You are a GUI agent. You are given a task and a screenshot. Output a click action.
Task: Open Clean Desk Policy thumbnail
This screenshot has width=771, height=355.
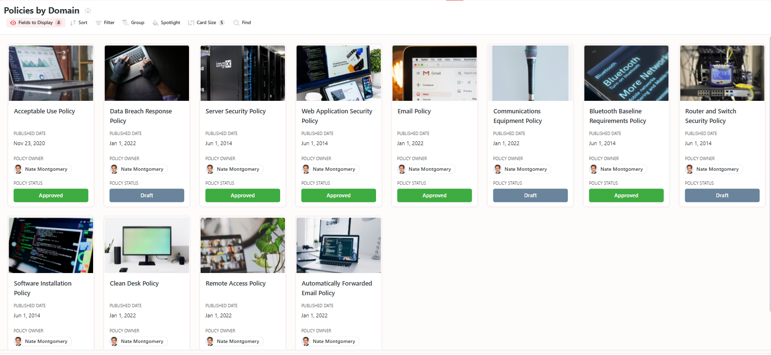147,245
